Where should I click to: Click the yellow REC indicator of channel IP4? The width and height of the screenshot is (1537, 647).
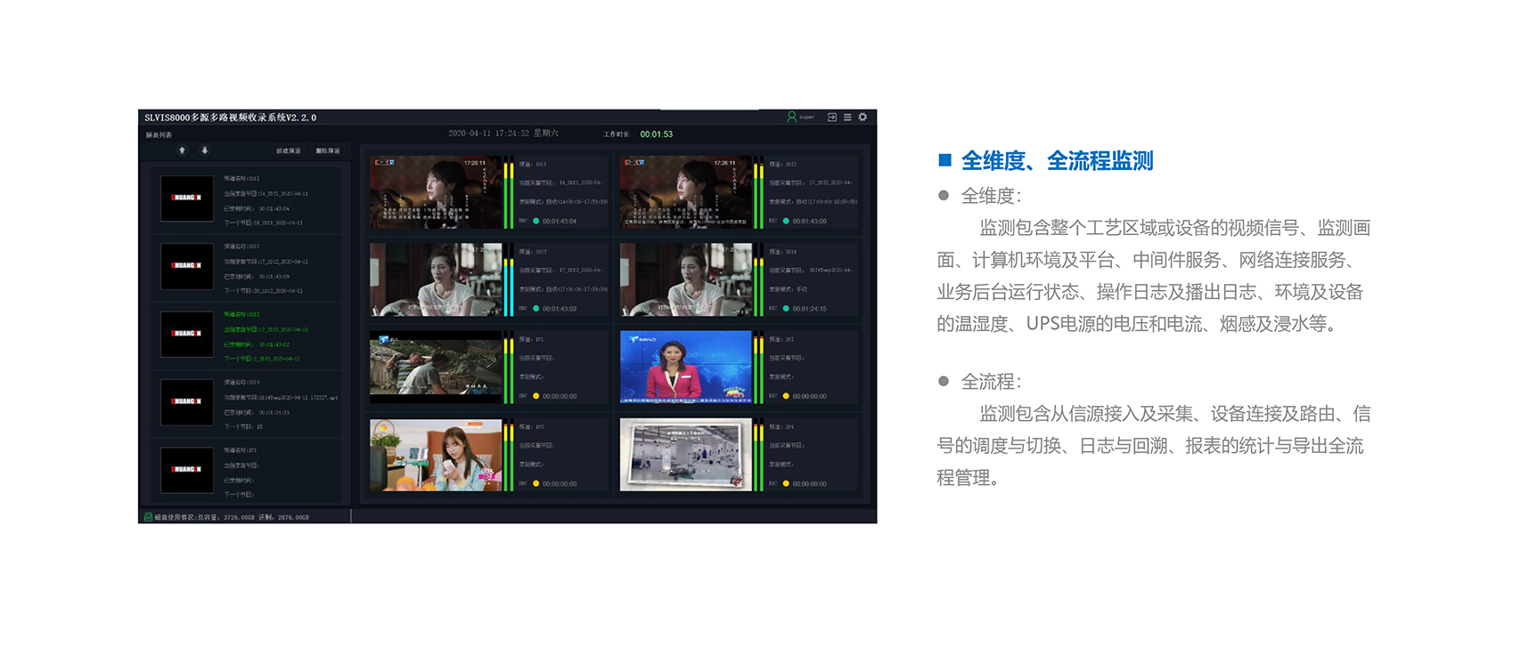(786, 484)
